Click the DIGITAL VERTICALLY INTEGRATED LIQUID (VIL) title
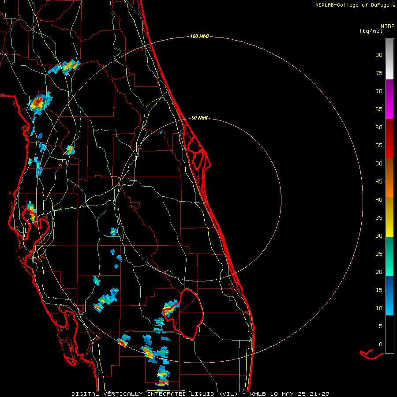This screenshot has width=397, height=397. (154, 394)
